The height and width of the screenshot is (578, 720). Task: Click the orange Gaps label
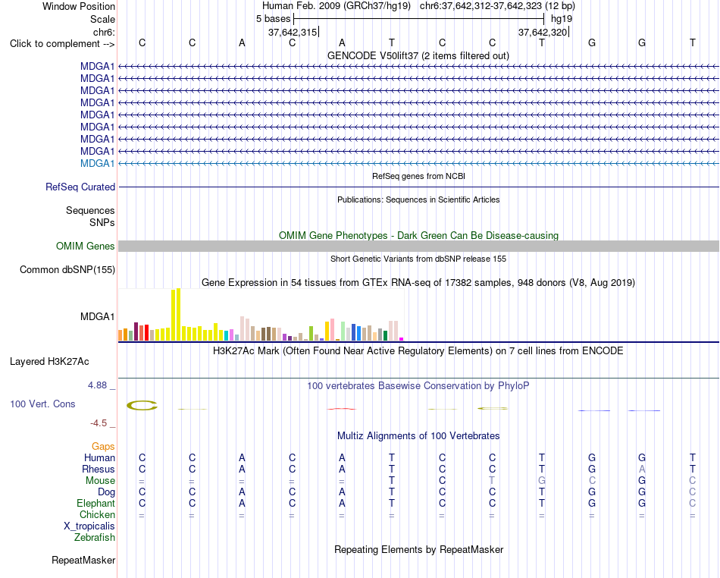pyautogui.click(x=103, y=446)
